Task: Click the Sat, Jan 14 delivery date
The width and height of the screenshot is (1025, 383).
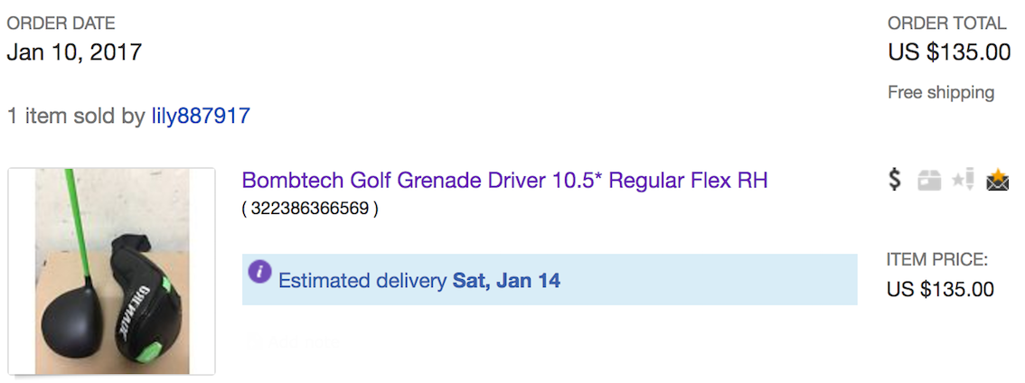Action: coord(506,281)
